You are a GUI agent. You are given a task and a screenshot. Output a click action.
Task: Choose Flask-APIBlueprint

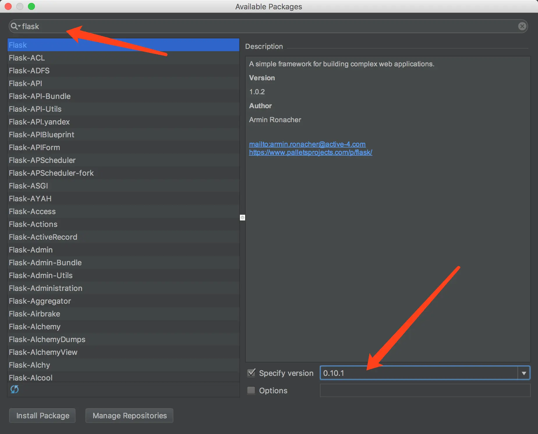pyautogui.click(x=123, y=135)
